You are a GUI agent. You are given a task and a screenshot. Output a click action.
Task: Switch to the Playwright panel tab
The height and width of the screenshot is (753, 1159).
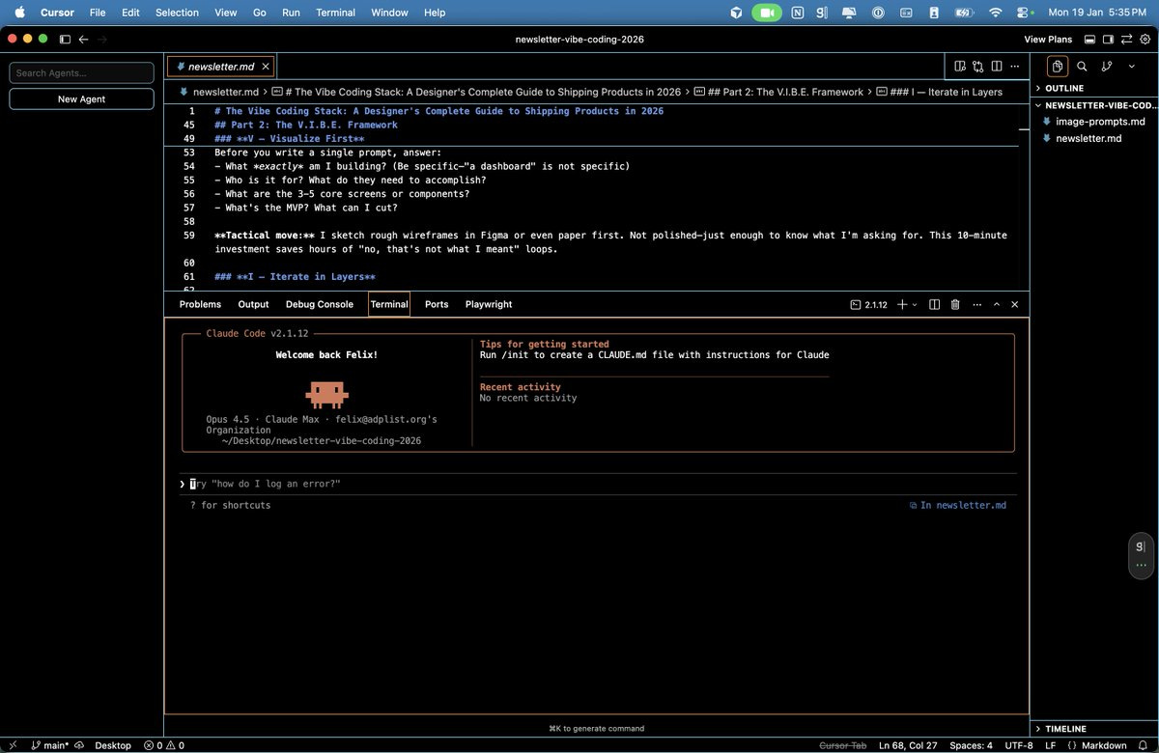coord(489,304)
